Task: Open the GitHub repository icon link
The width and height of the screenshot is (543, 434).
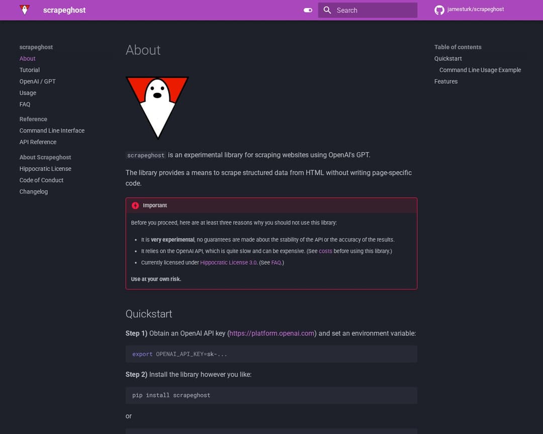Action: (439, 10)
